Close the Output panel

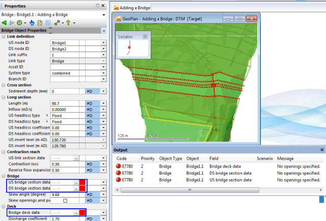[x=322, y=150]
